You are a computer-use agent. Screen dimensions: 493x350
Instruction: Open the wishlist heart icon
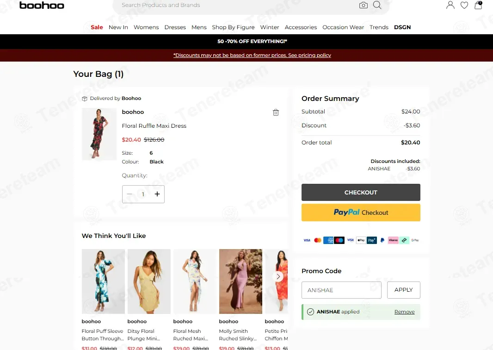[464, 5]
